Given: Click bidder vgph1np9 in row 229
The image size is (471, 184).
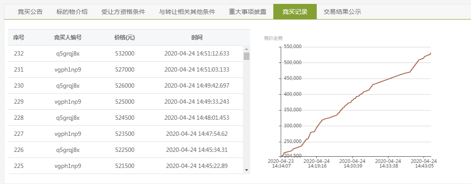Looking at the screenshot, I should click(x=68, y=102).
